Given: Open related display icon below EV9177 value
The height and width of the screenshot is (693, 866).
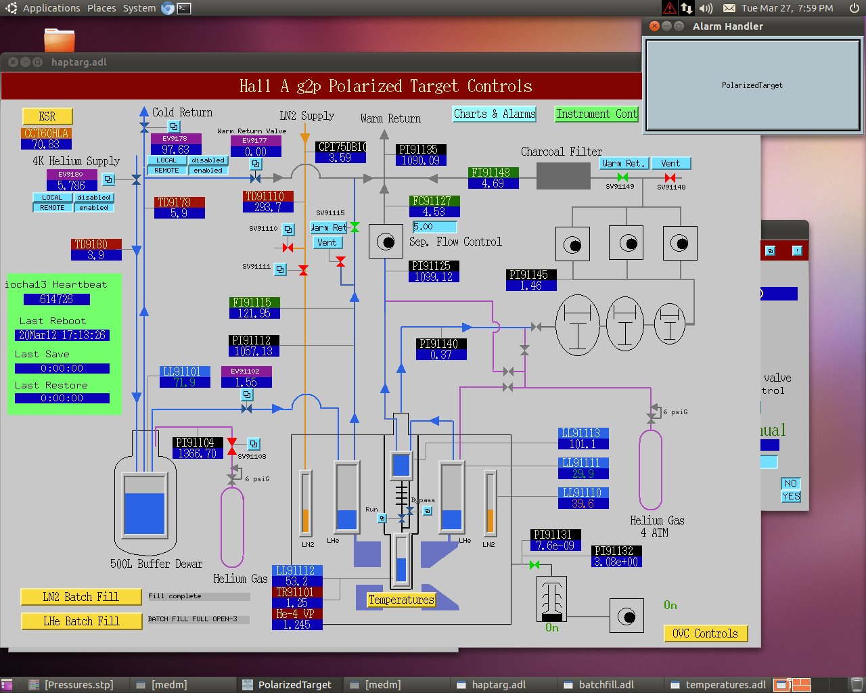Looking at the screenshot, I should 256,164.
